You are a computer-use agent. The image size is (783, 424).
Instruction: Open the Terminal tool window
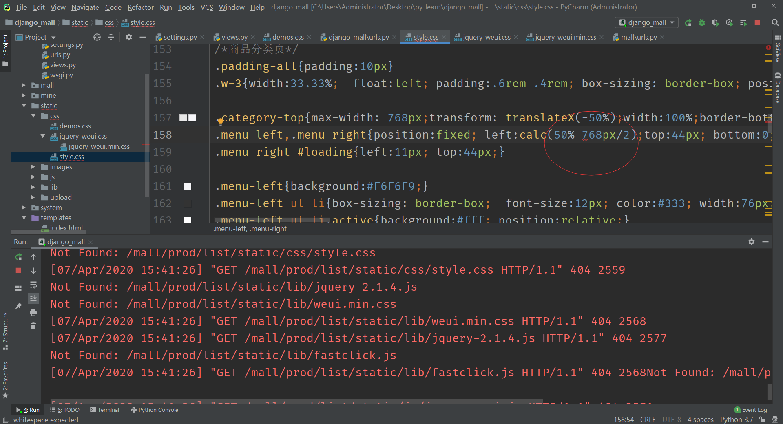pyautogui.click(x=104, y=410)
